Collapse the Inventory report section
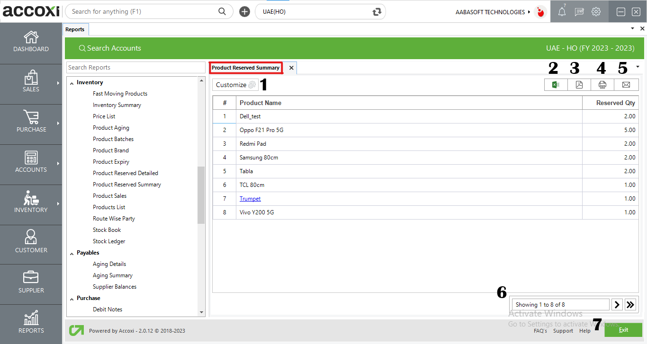 click(x=71, y=82)
